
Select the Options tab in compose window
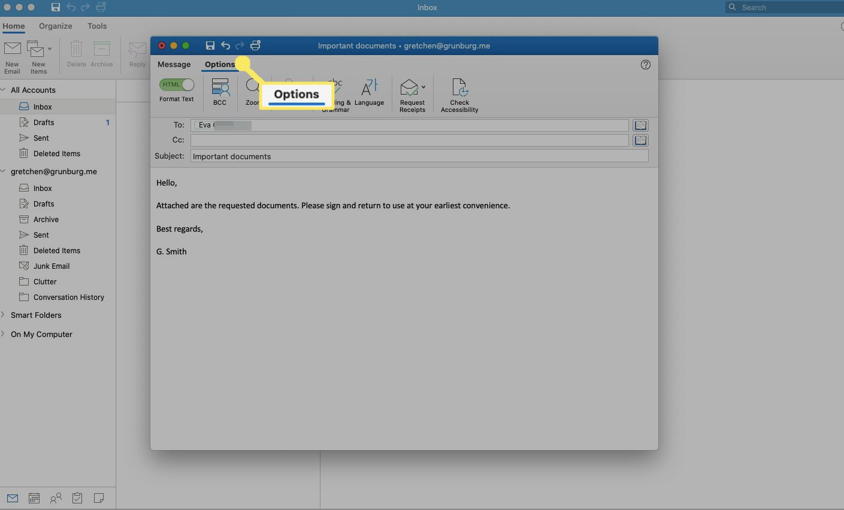tap(220, 64)
